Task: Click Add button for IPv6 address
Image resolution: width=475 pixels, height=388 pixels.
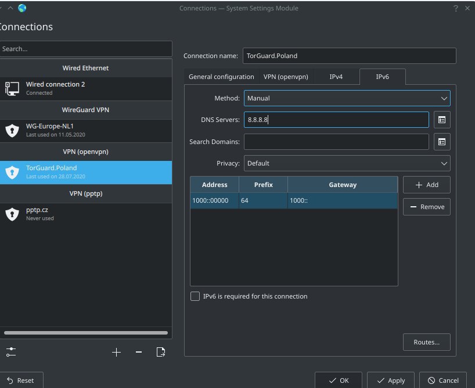Action: tap(427, 185)
